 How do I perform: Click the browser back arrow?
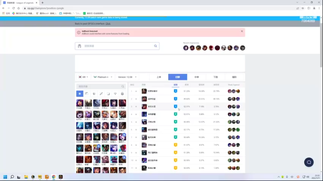[3, 8]
